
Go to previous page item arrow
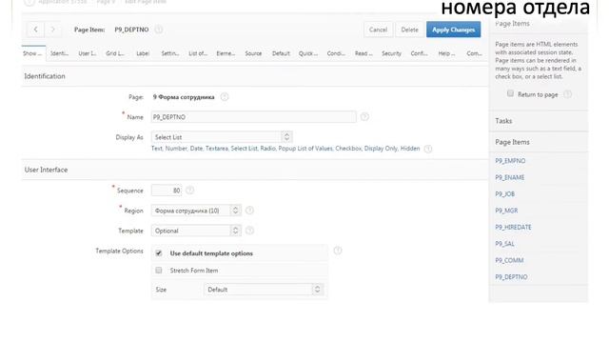36,30
